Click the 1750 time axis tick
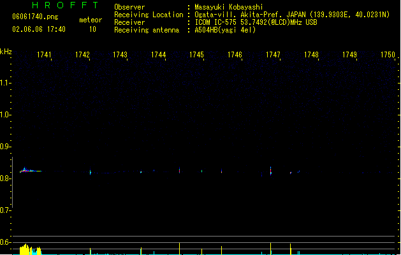The width and height of the screenshot is (401, 255). 388,55
